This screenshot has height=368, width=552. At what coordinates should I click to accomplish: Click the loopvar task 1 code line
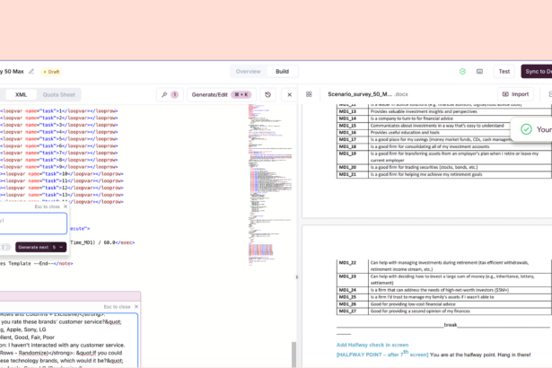(59, 111)
